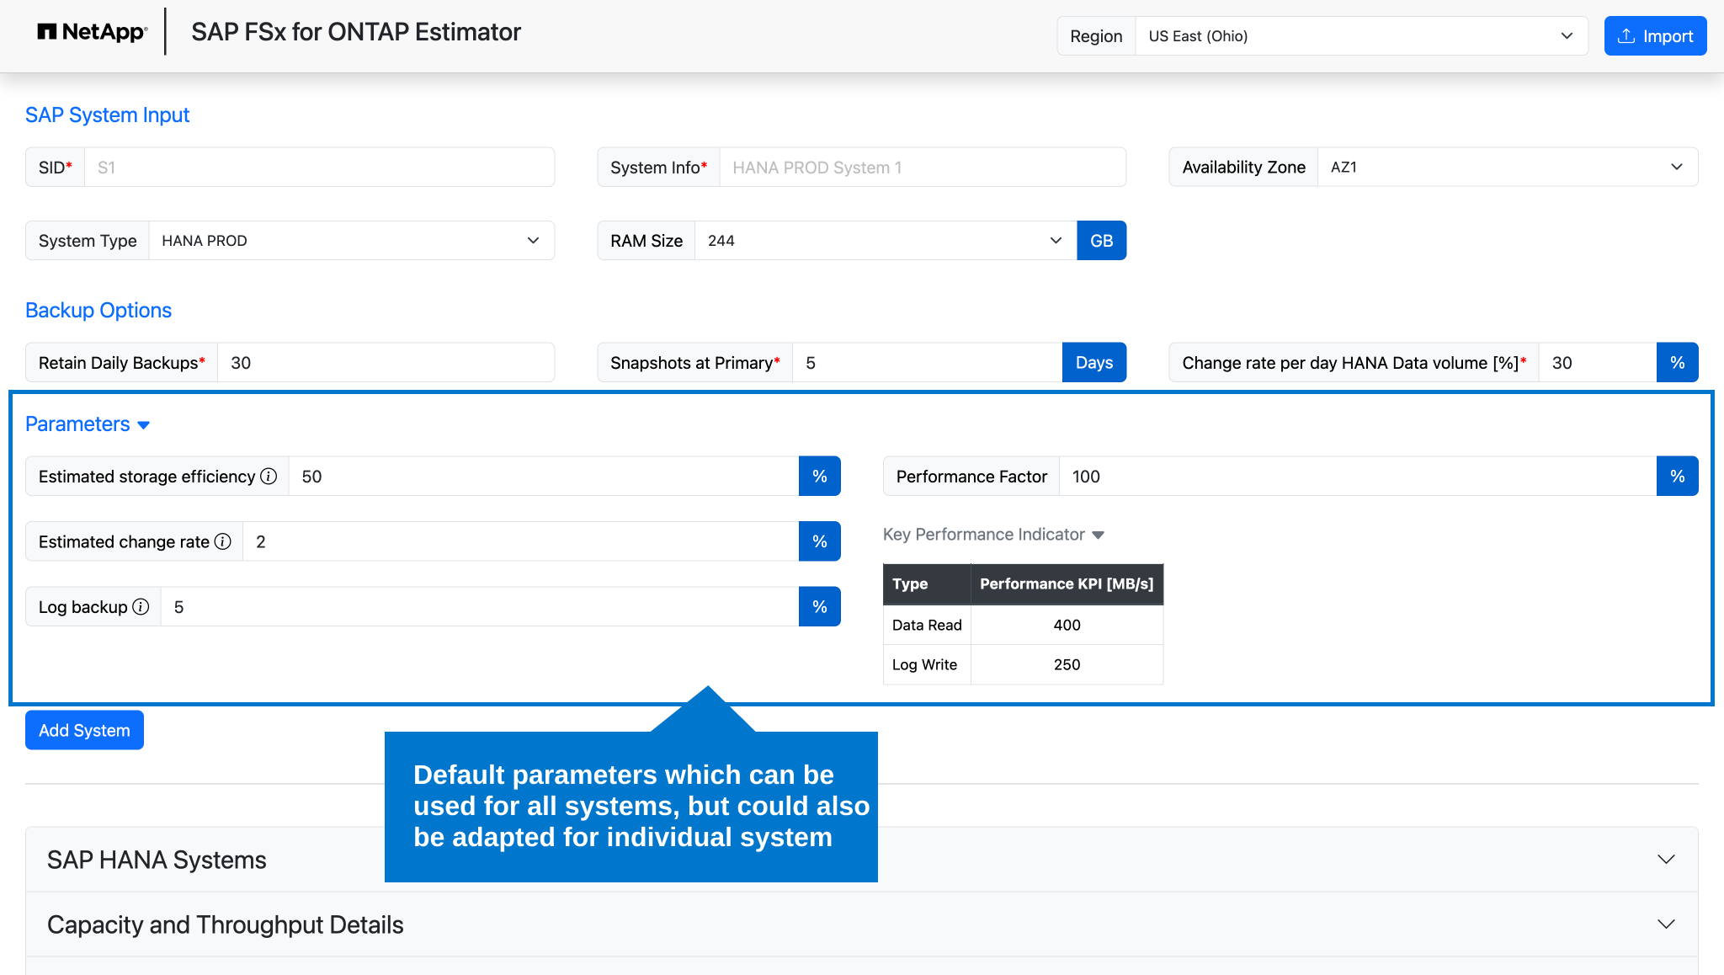Click the Backup Options heading
The width and height of the screenshot is (1724, 975).
pos(98,311)
